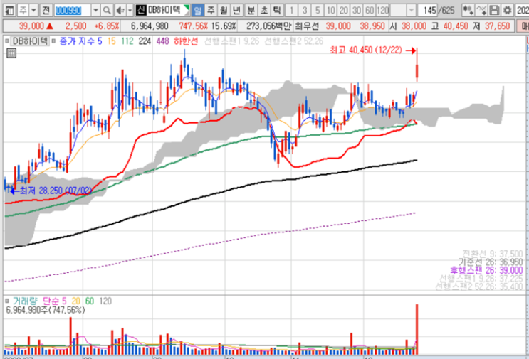Toggle the 종가 지수 moving average marker
Viewport: 529px width, 359px height.
click(53, 41)
